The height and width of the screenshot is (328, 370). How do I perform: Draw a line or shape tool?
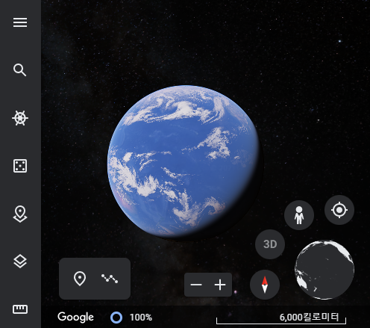click(x=110, y=279)
